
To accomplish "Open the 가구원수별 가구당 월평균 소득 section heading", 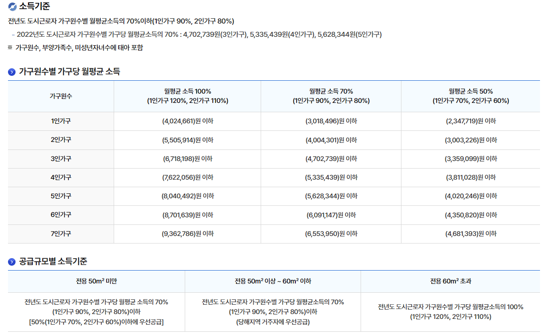I will pyautogui.click(x=58, y=70).
